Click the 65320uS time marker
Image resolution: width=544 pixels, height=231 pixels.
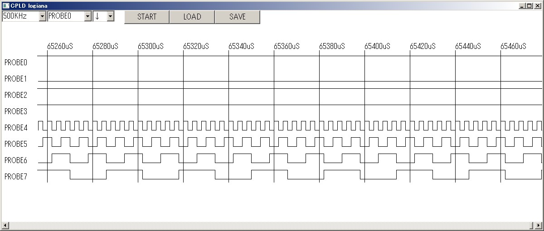[x=196, y=46]
